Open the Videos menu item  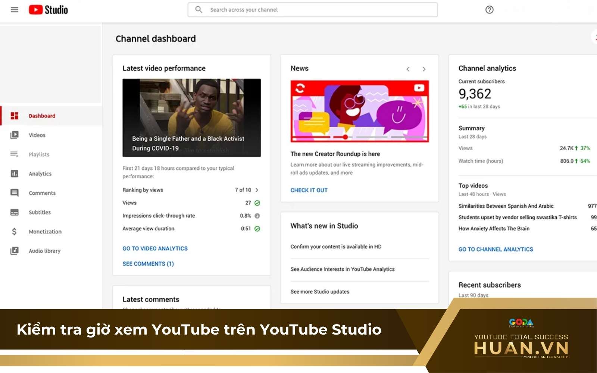point(51,135)
